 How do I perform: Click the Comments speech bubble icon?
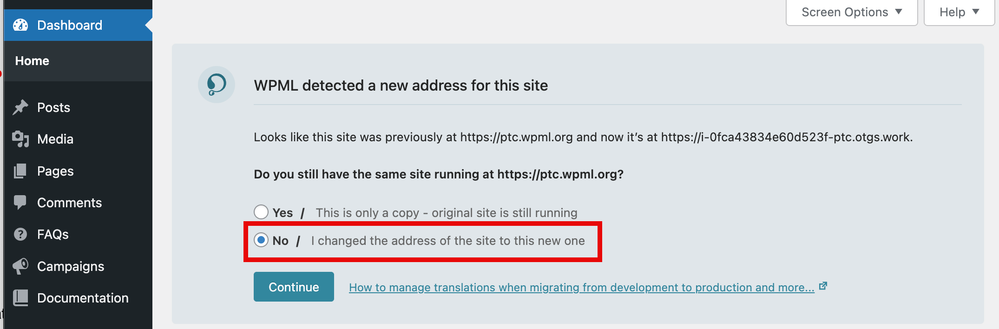coord(20,203)
